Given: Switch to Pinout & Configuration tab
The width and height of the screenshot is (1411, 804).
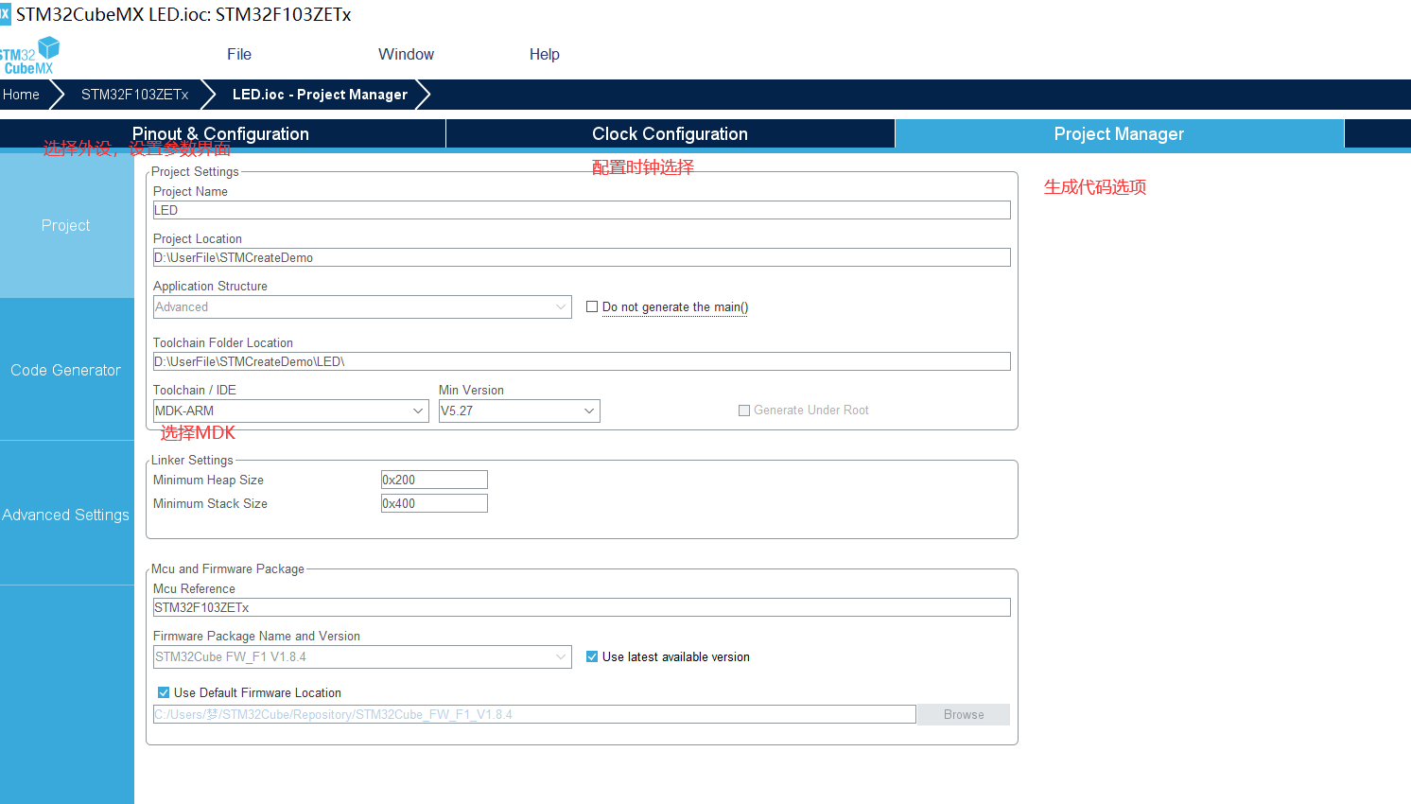Looking at the screenshot, I should click(x=221, y=133).
